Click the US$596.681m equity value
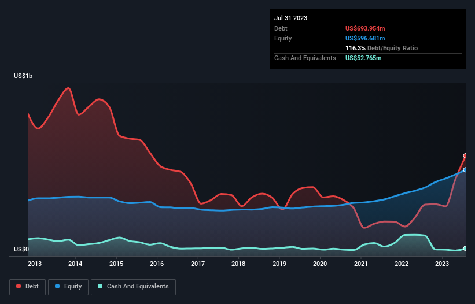Viewport: 475px width, 304px height. pyautogui.click(x=365, y=38)
